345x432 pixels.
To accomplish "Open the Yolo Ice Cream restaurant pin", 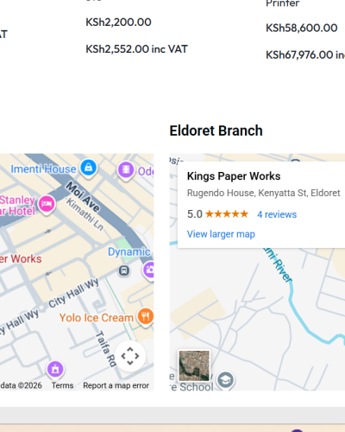I will click(x=145, y=317).
